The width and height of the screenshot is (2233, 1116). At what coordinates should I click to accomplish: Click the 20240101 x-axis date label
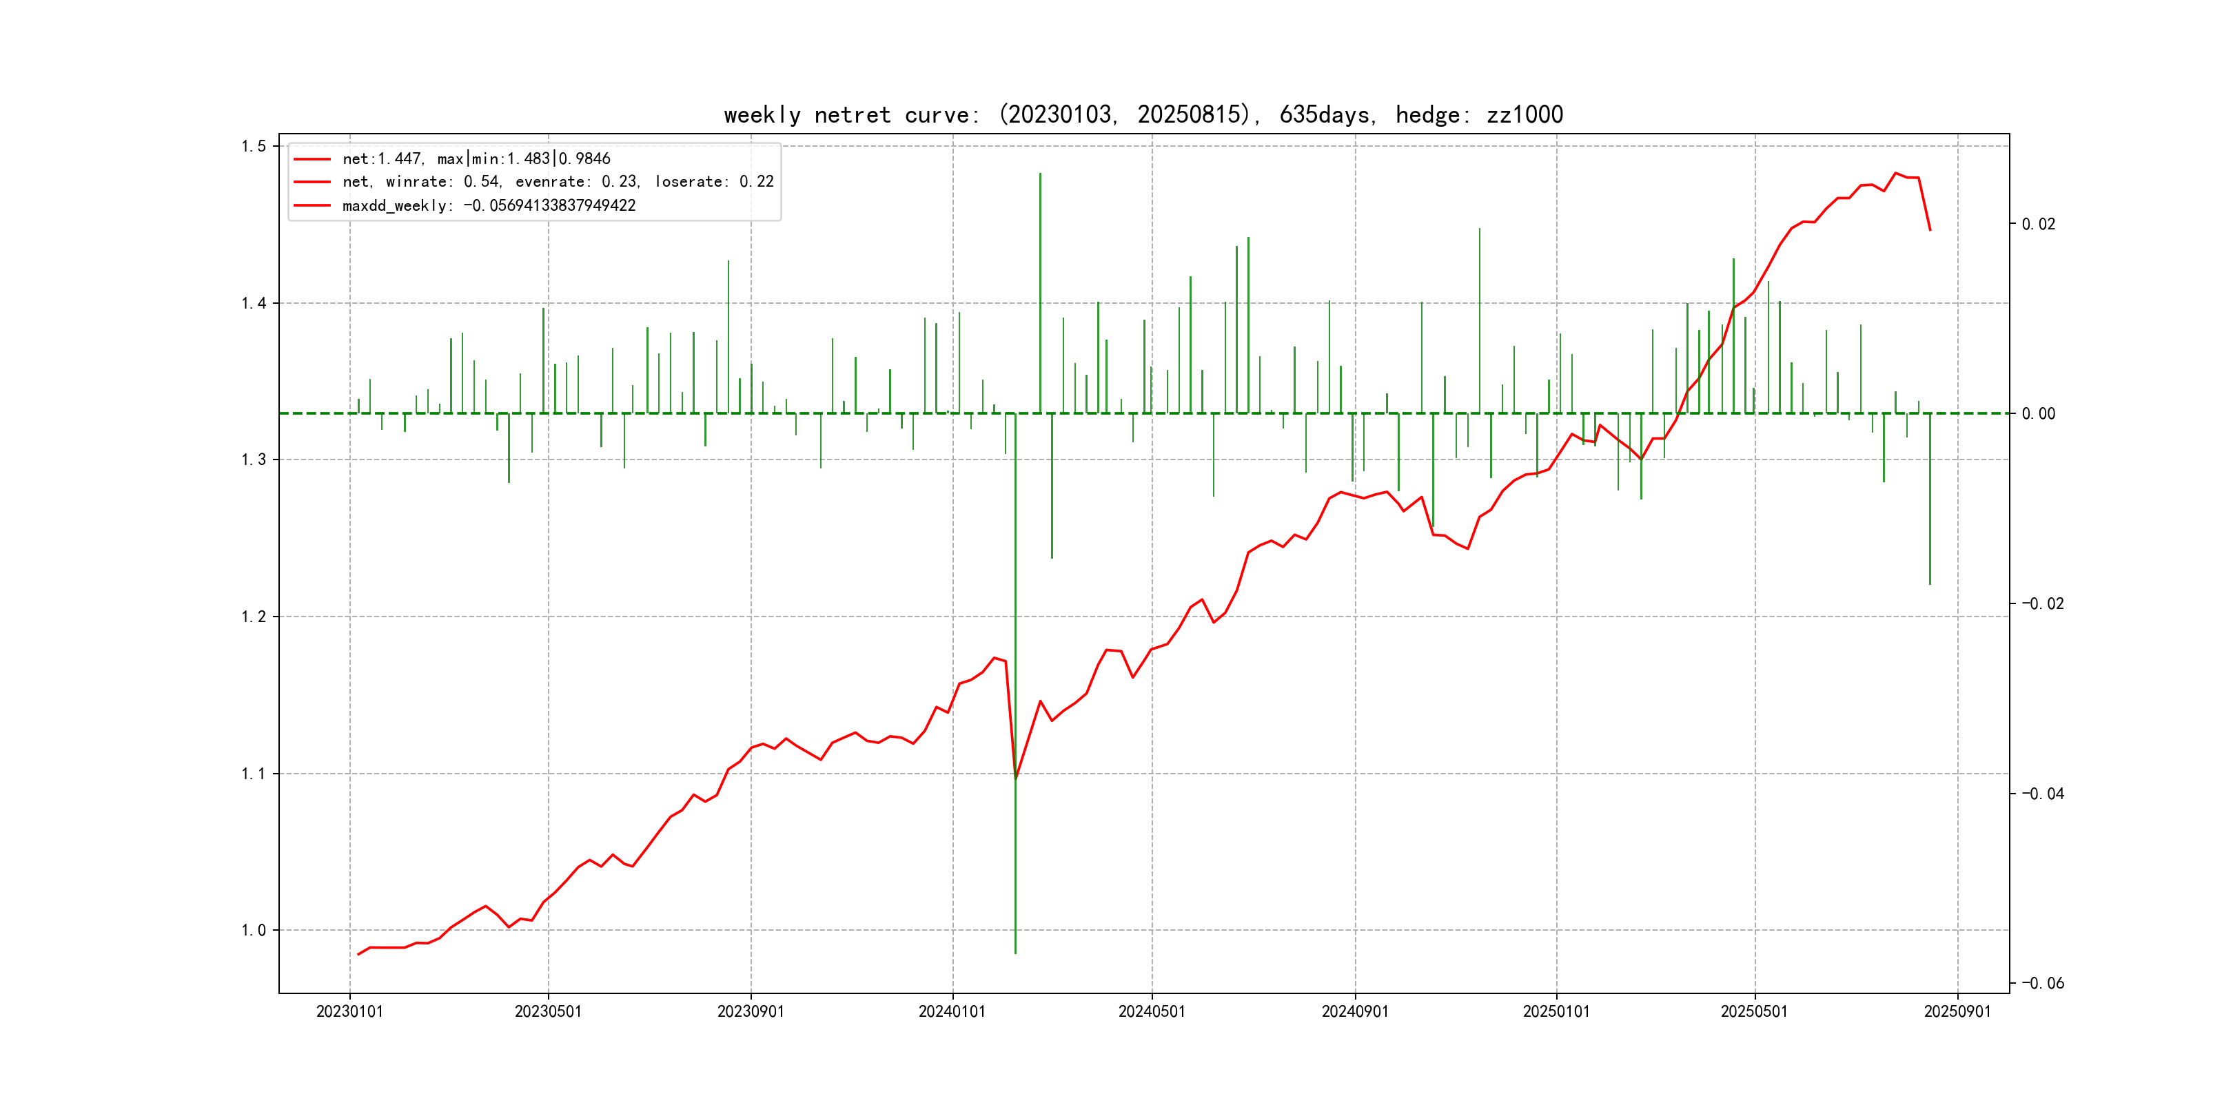tap(952, 1011)
